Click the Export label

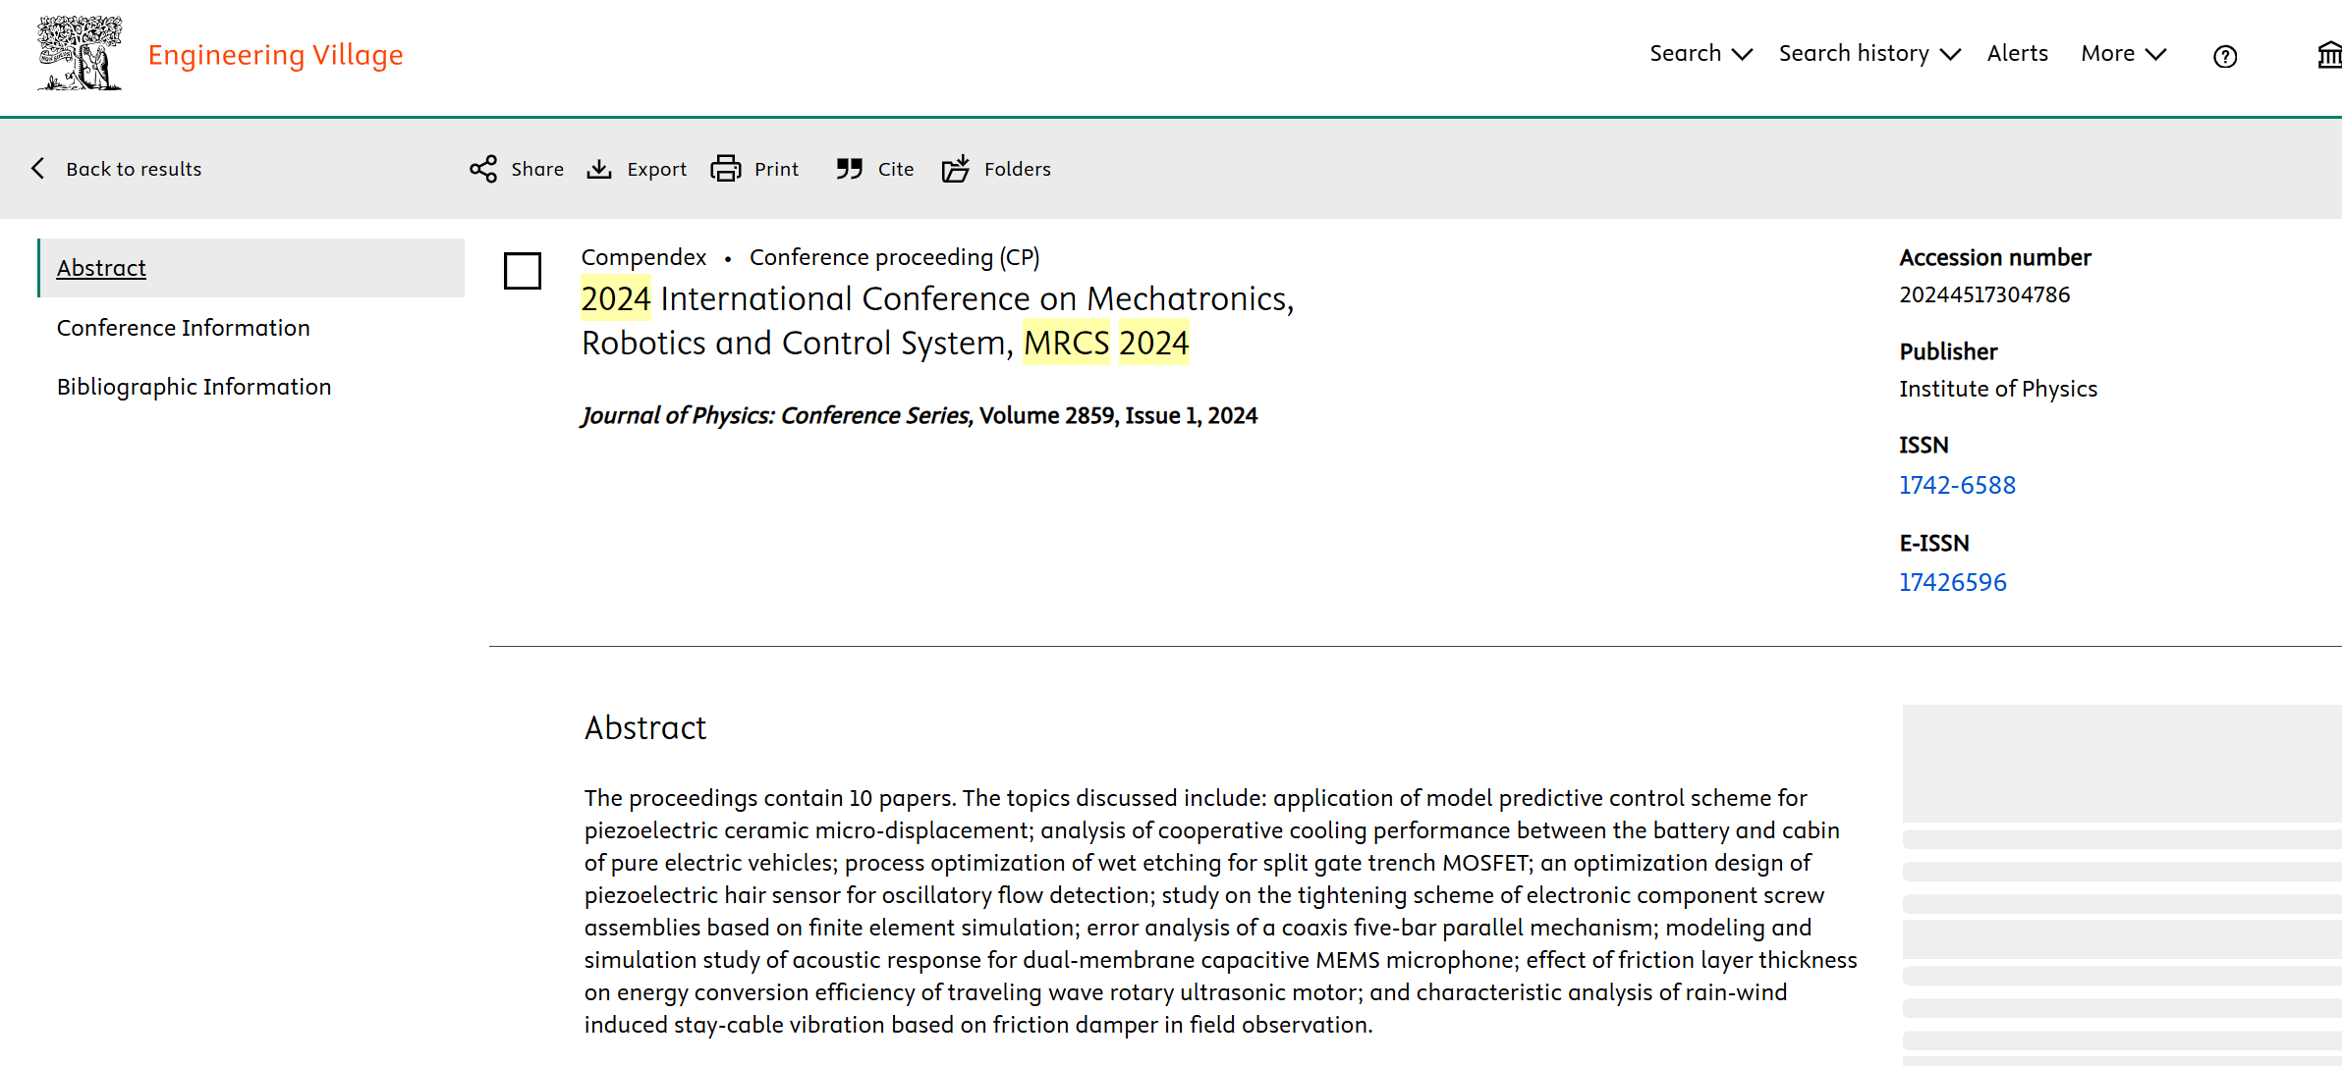(x=656, y=169)
